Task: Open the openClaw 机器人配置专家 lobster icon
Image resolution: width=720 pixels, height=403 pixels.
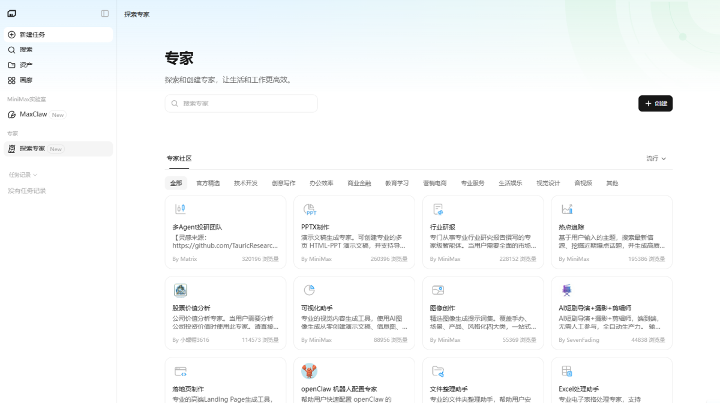Action: [x=309, y=371]
